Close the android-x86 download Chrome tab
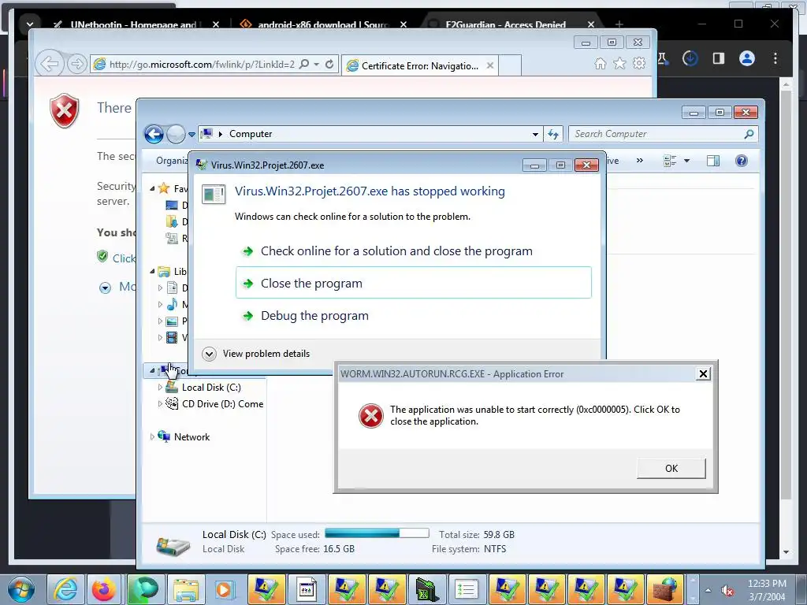Screen dimensions: 807x605 click(403, 24)
